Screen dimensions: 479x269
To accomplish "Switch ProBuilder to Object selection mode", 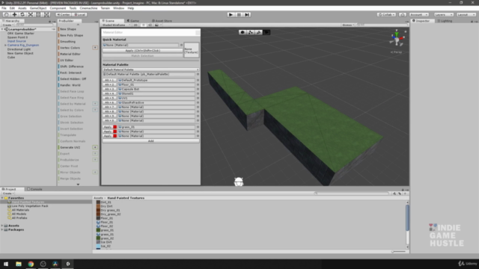I will (x=242, y=32).
